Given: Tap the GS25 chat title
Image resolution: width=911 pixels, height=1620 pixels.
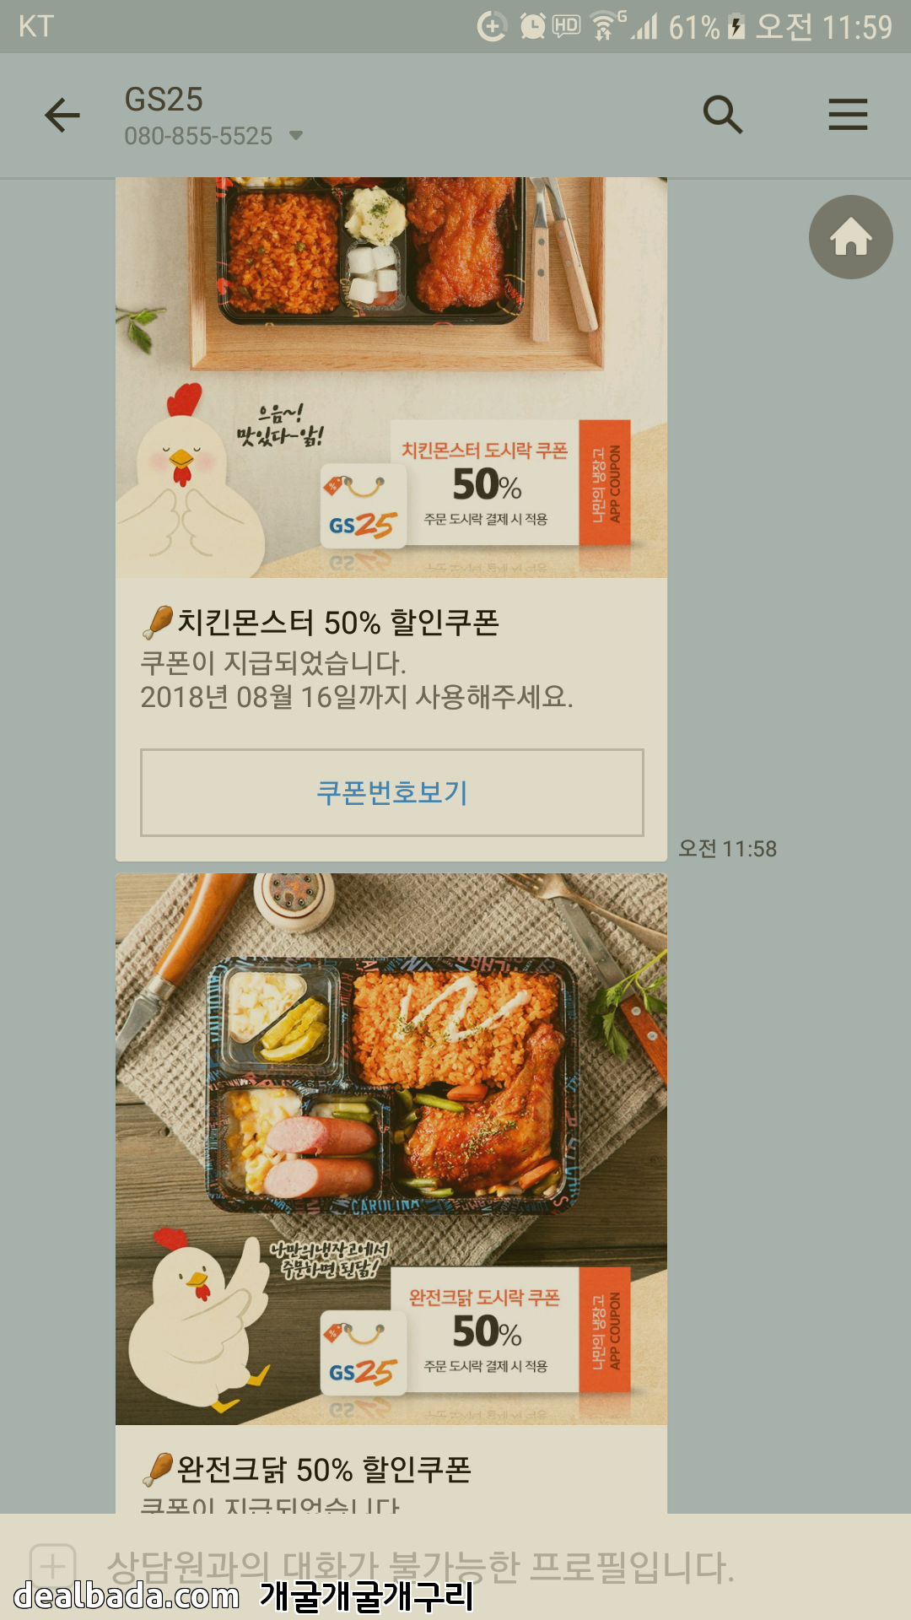Looking at the screenshot, I should (x=164, y=100).
